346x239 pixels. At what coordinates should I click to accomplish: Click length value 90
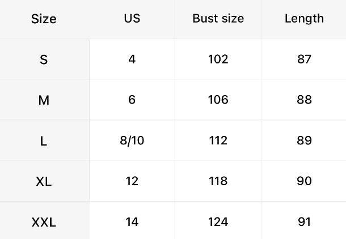click(x=304, y=181)
